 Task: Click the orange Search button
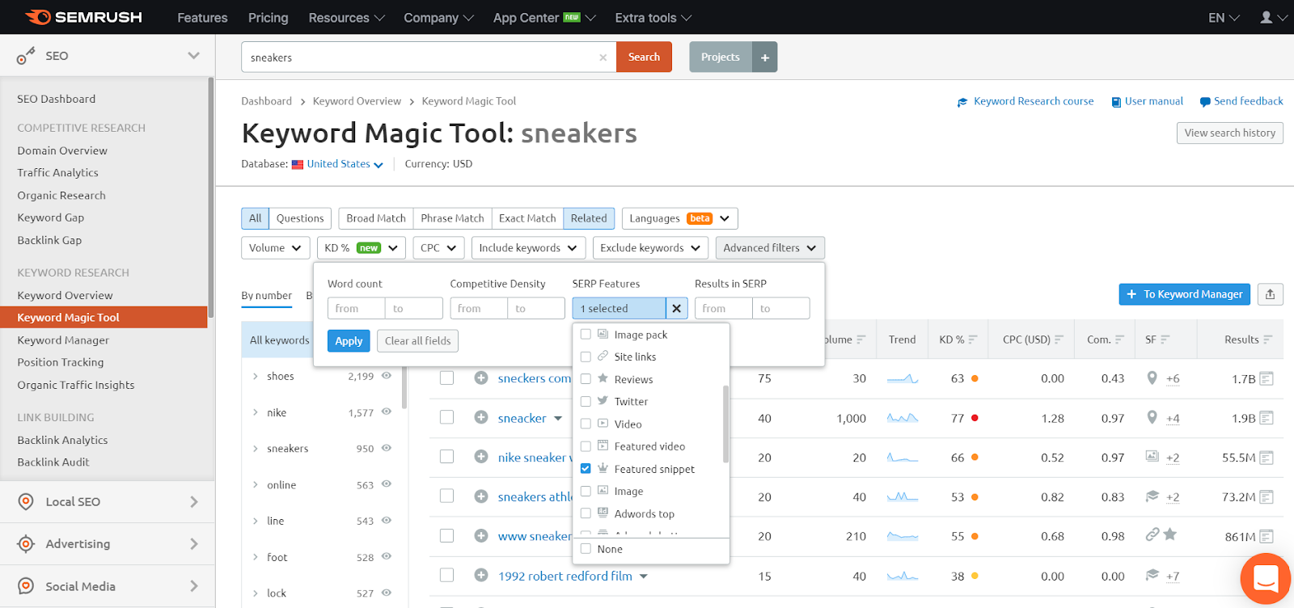[644, 57]
